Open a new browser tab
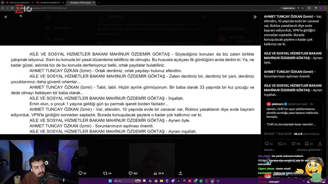328x184 pixels. click(98, 3)
